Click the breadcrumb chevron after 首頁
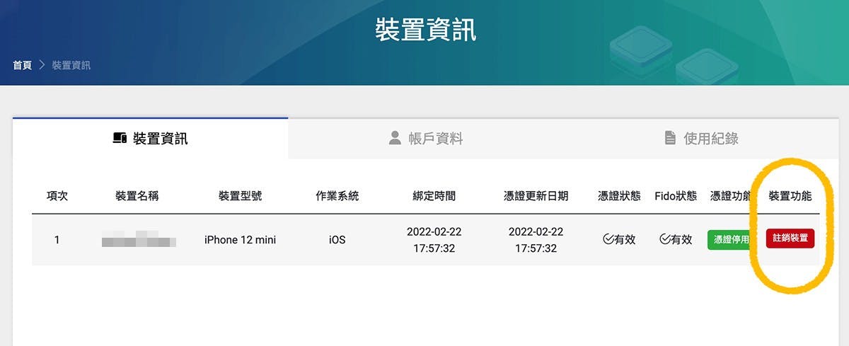849x346 pixels. click(42, 65)
